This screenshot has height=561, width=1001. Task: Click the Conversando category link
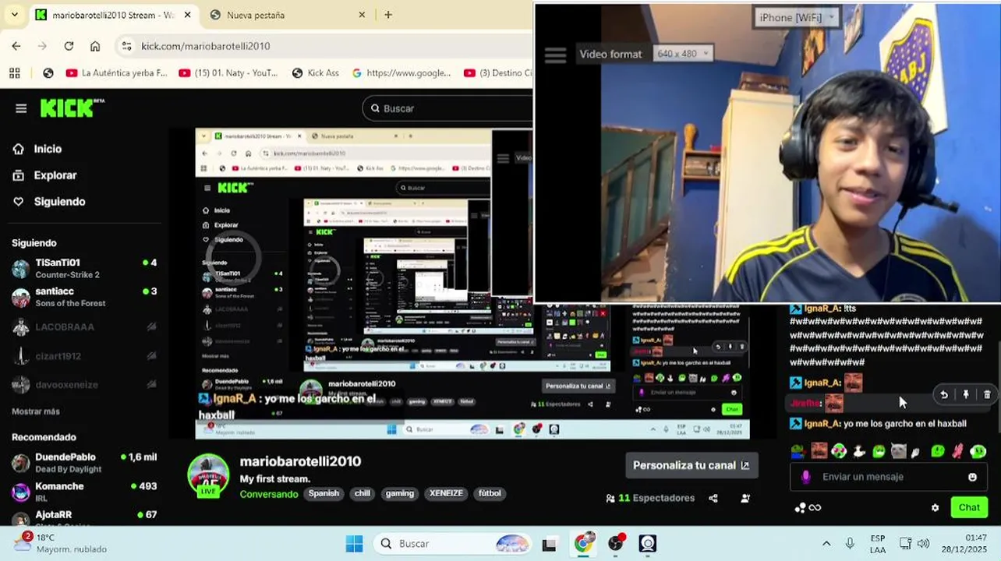click(x=268, y=494)
